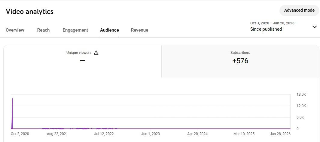The image size is (320, 142).
Task: Open the Since published period selector
Action: 266,29
